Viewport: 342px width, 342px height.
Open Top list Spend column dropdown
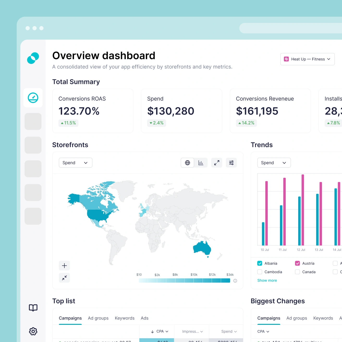coord(229,332)
